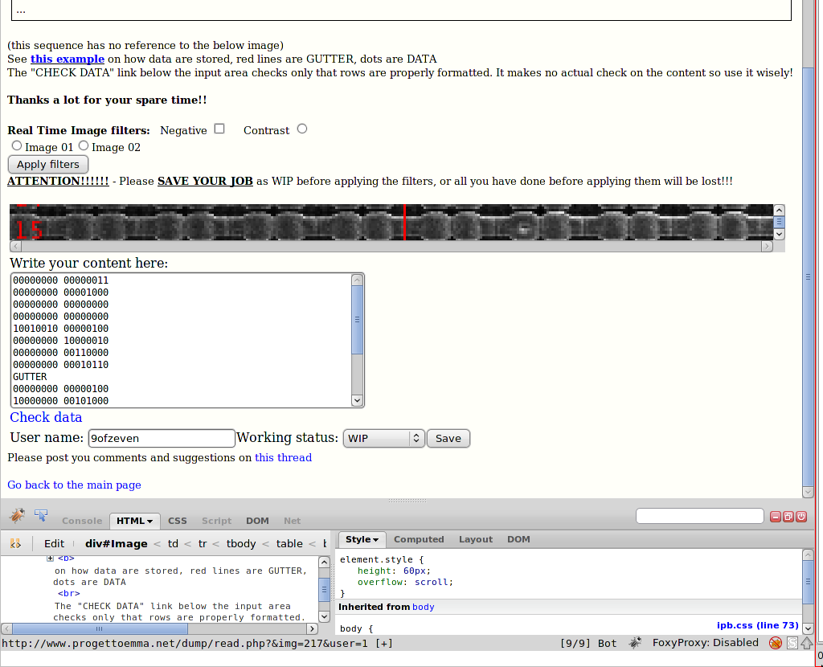
Task: Click the Check data link
Action: click(46, 417)
